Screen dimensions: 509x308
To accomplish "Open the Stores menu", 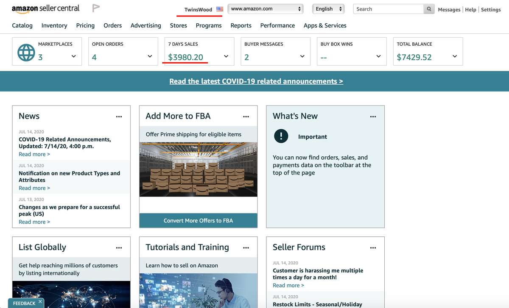I will (179, 25).
